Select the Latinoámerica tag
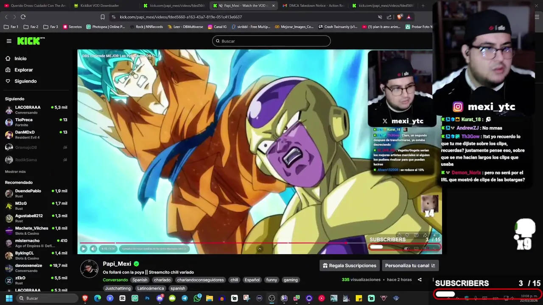The image size is (543, 305). (151, 288)
